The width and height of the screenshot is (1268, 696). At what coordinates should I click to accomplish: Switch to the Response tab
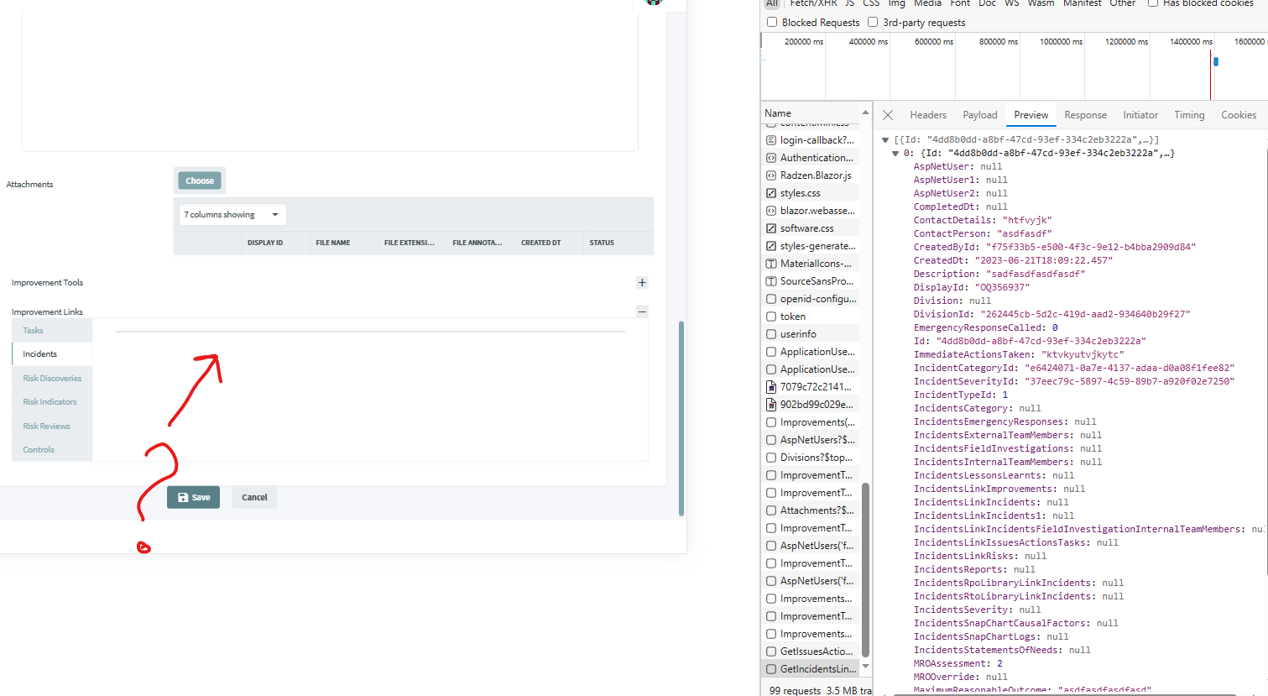click(1085, 115)
